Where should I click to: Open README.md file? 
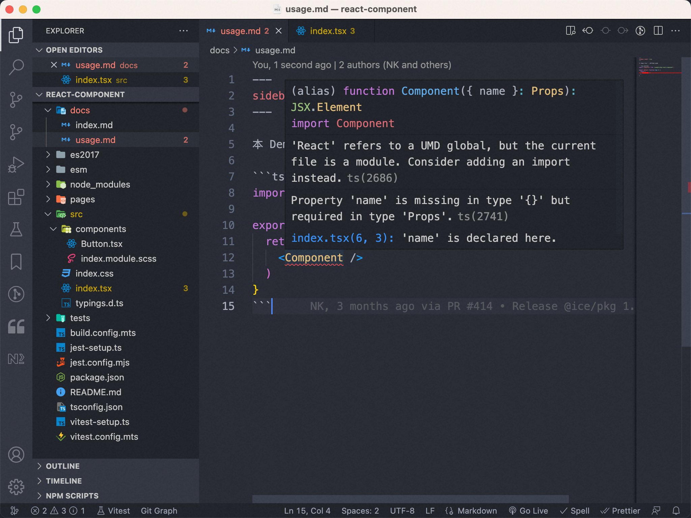[115, 392]
